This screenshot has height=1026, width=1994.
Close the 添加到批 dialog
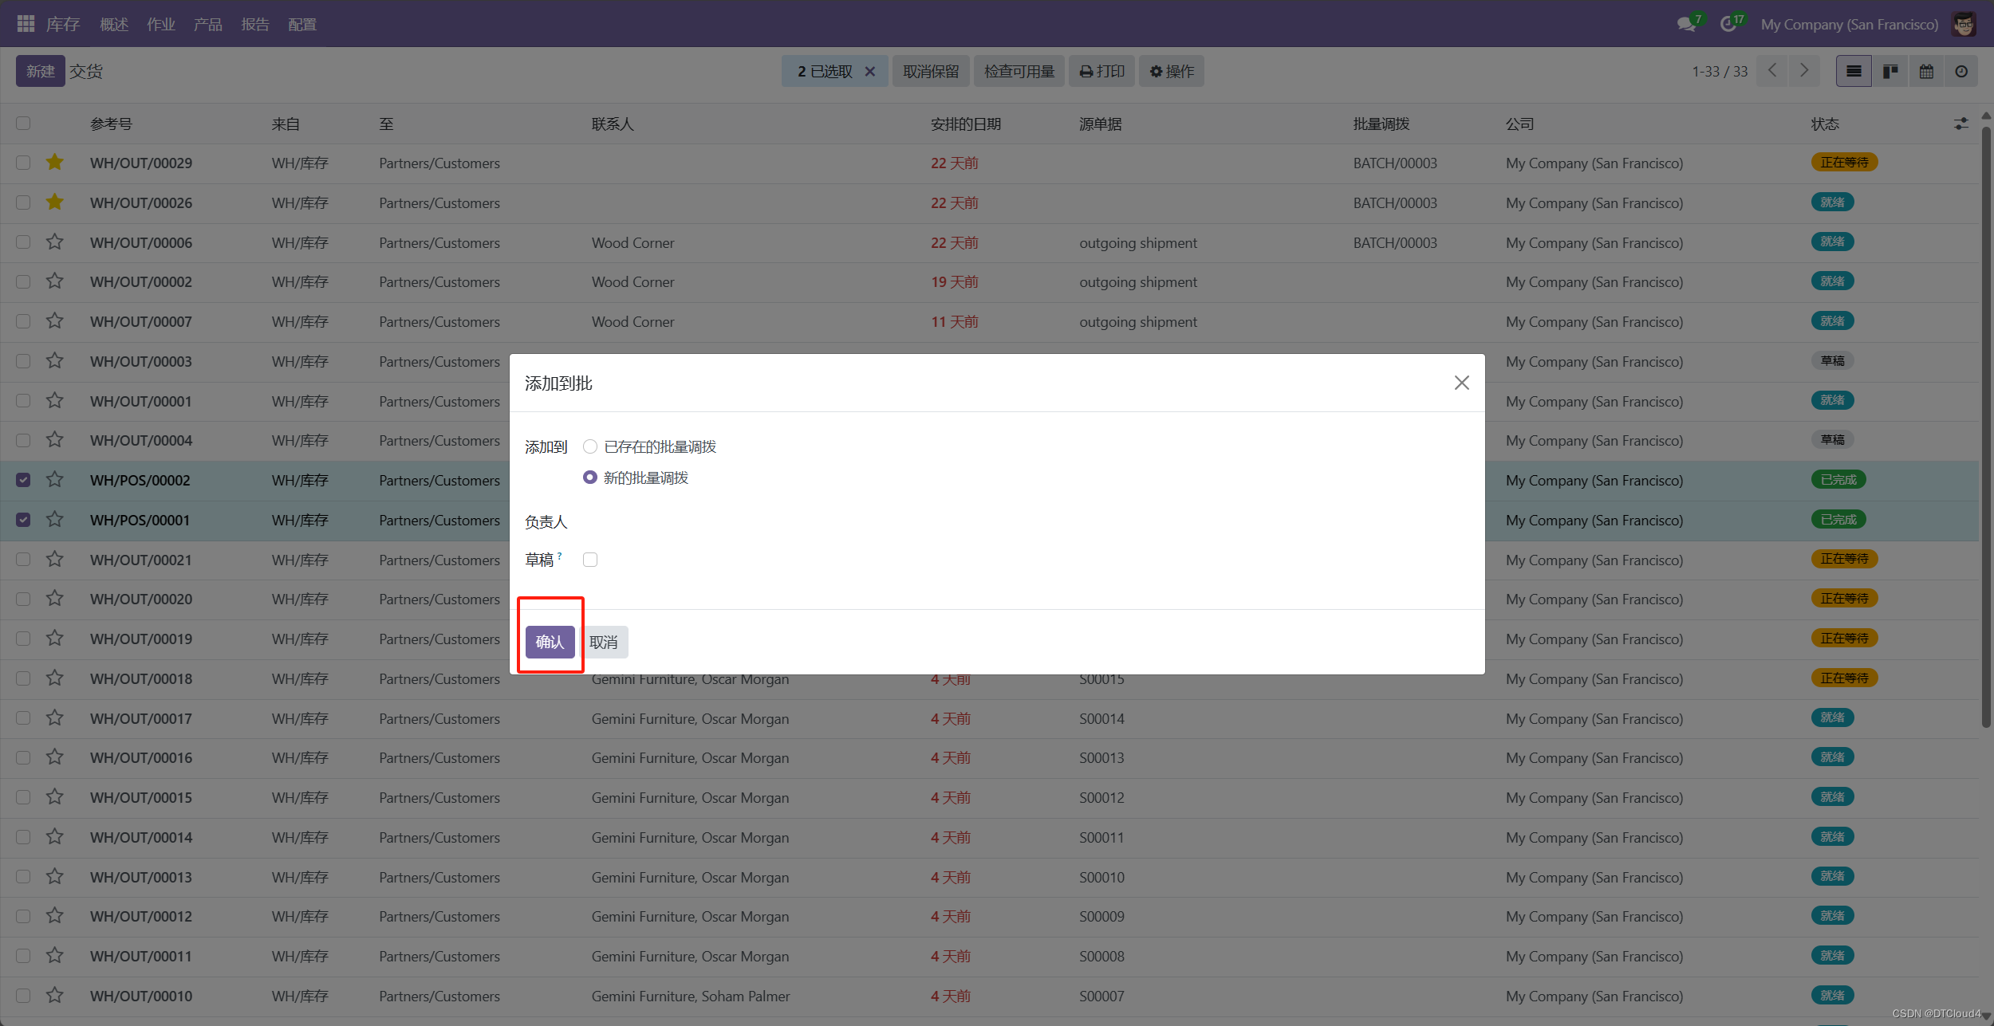tap(1461, 383)
